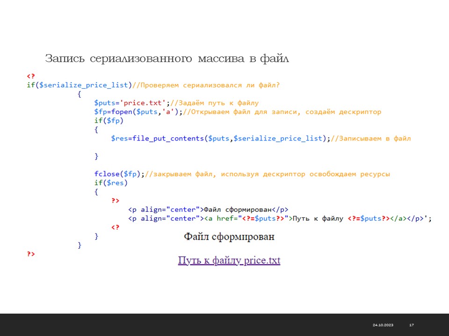Click the date 24.10.2023 in footer
Image resolution: width=449 pixels, height=336 pixels.
point(383,325)
